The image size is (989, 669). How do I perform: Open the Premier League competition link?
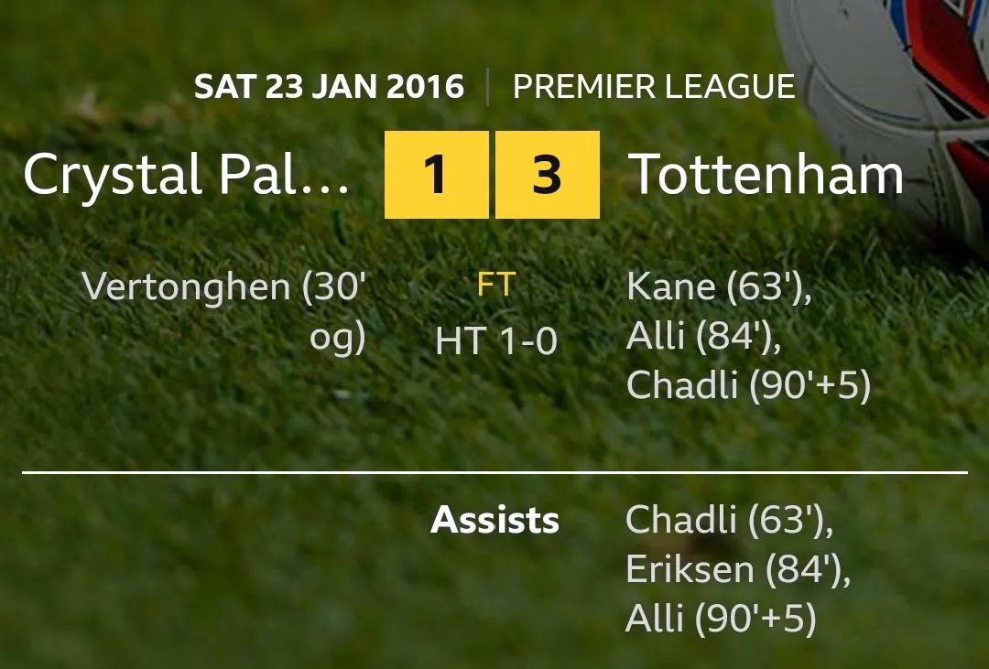(x=653, y=87)
